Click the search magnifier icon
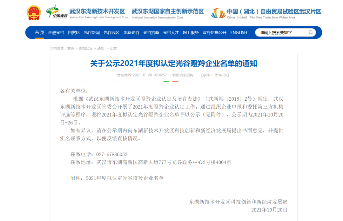Screen dimensions: 343x221 coord(310,33)
